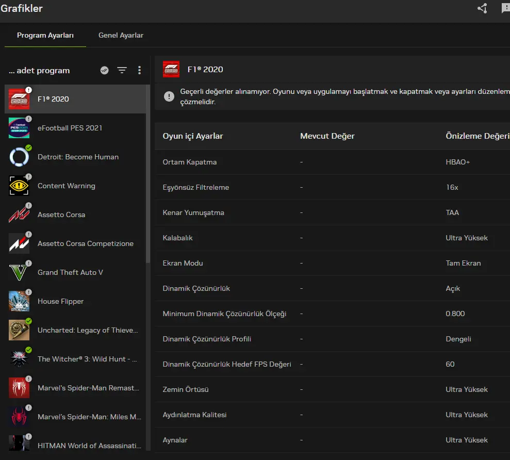Open Content Warning entry
Viewport: 510px width, 460px height.
(75, 186)
